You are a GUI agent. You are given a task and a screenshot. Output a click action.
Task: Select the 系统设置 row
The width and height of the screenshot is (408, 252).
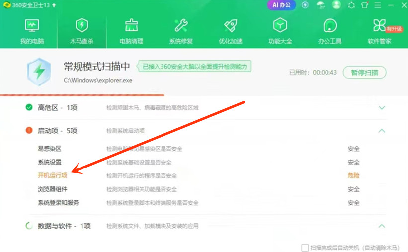[199, 162]
